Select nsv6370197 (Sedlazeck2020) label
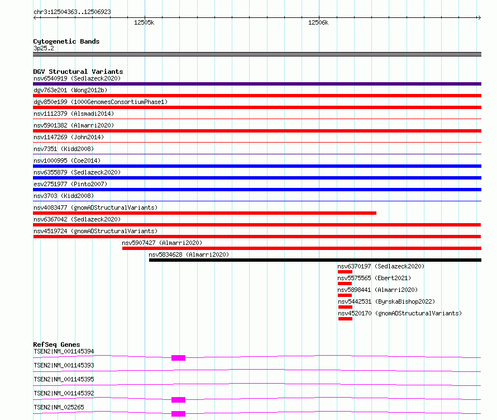 click(x=381, y=266)
